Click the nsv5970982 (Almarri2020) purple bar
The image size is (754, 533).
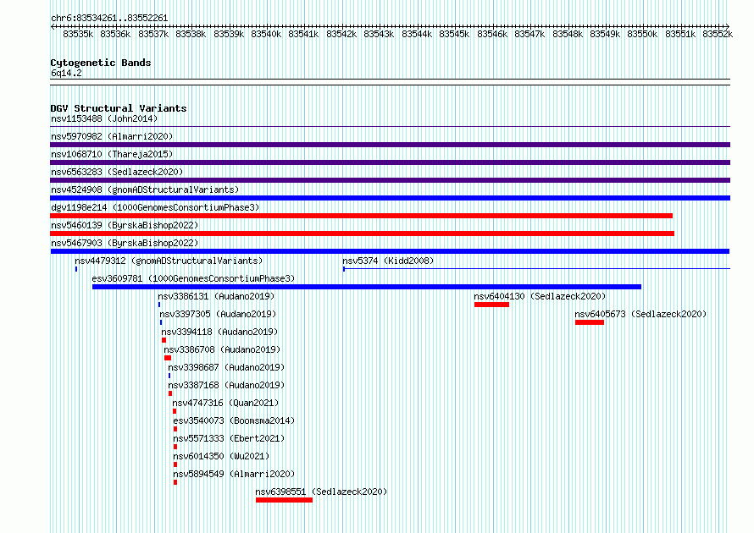pos(390,145)
